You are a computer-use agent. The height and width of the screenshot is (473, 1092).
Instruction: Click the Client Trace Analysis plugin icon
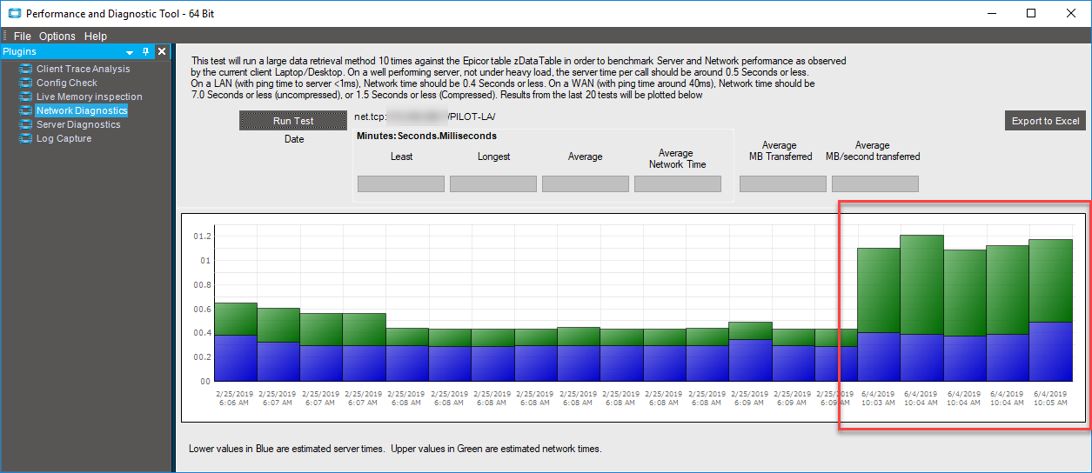click(x=26, y=69)
